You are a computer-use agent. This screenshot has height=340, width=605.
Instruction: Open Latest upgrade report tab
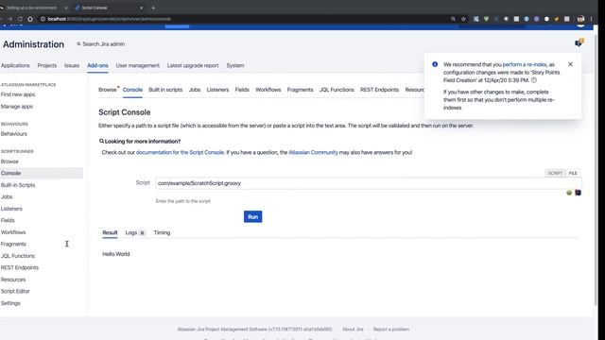pyautogui.click(x=193, y=65)
